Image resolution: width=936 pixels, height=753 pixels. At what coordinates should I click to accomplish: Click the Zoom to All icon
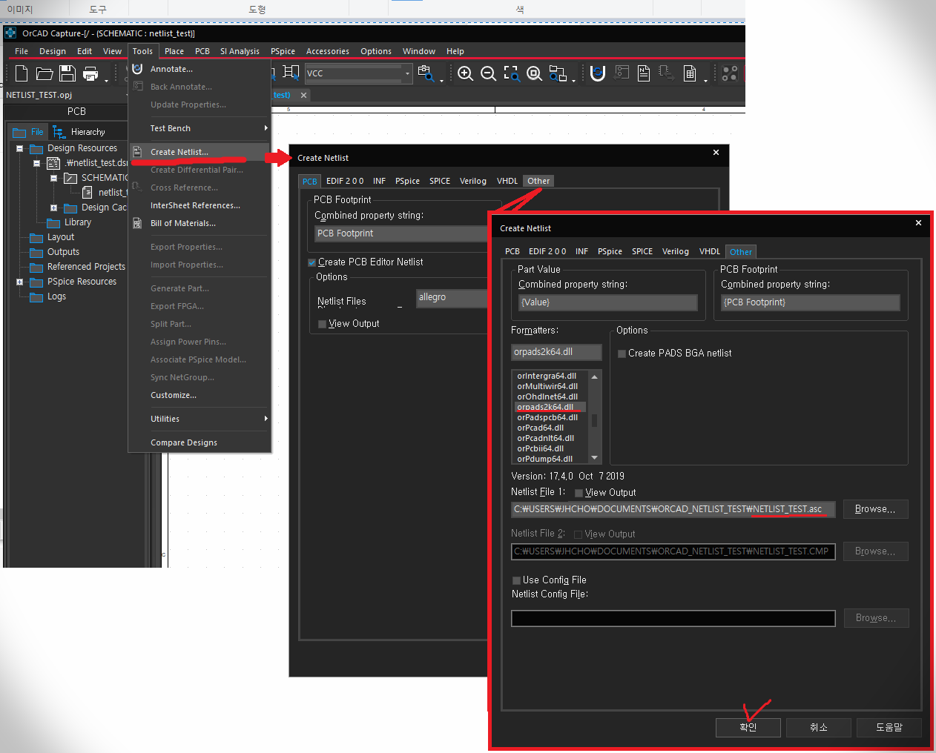pos(534,73)
